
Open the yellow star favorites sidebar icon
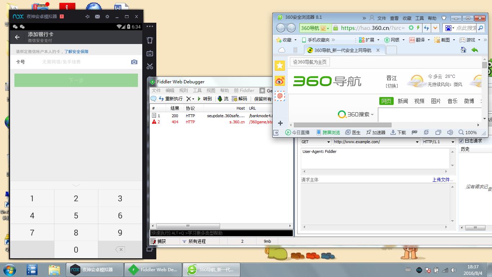(280, 66)
